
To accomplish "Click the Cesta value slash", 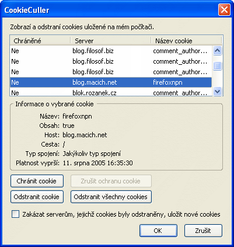I will pyautogui.click(x=64, y=144).
